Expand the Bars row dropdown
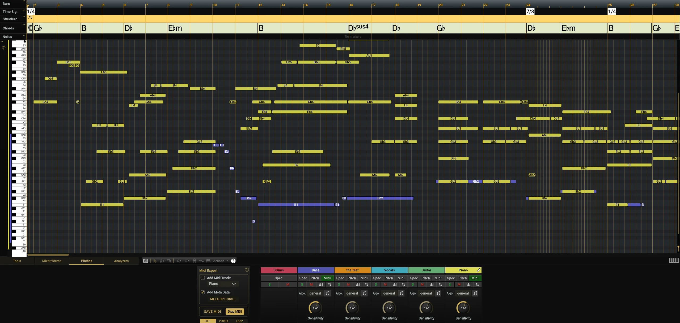Image resolution: width=680 pixels, height=323 pixels. (24, 1)
